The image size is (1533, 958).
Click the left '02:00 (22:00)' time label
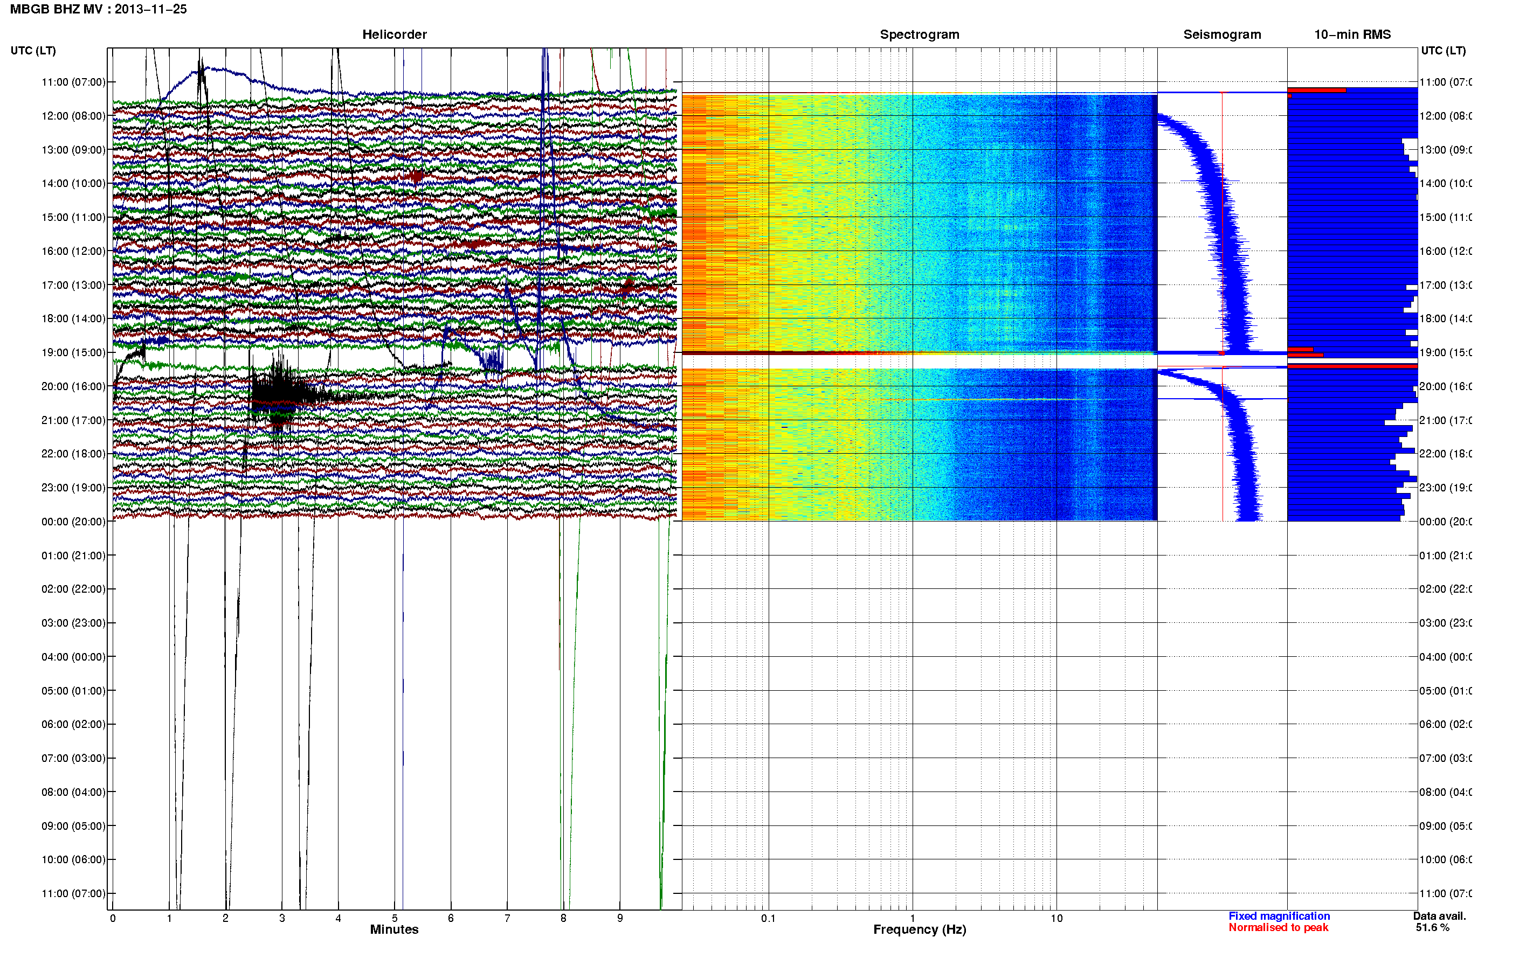[x=73, y=589]
